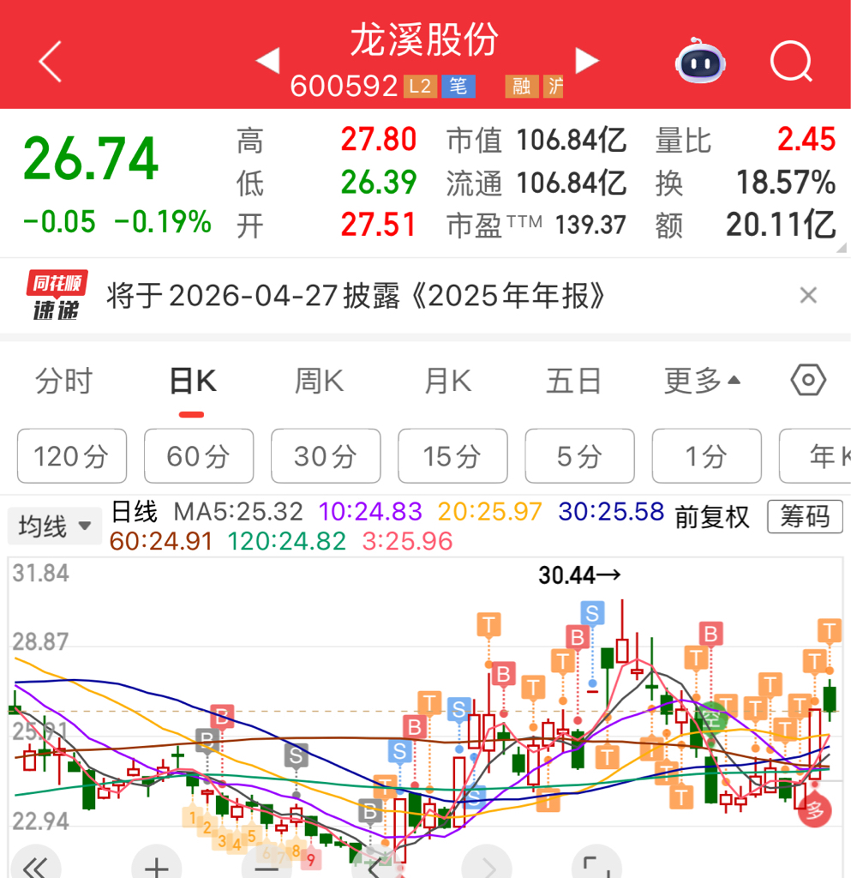Select the 日K daily chart tab
The width and height of the screenshot is (851, 878).
click(x=192, y=382)
